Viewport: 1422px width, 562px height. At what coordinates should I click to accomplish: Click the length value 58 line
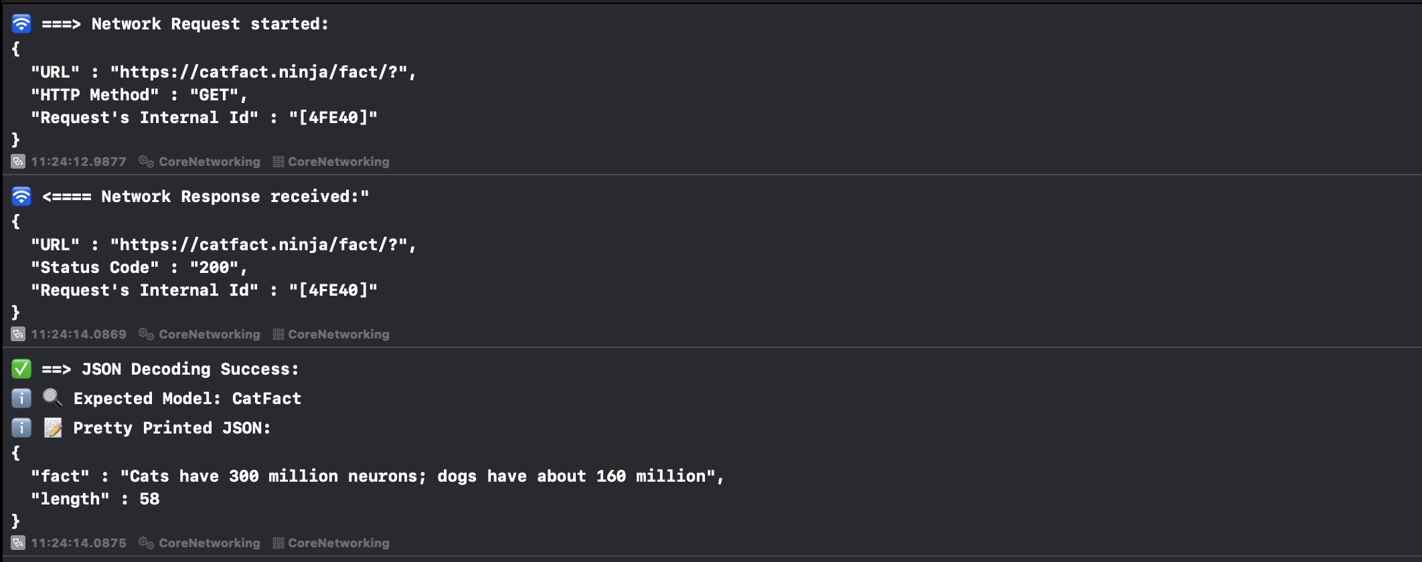pyautogui.click(x=95, y=499)
